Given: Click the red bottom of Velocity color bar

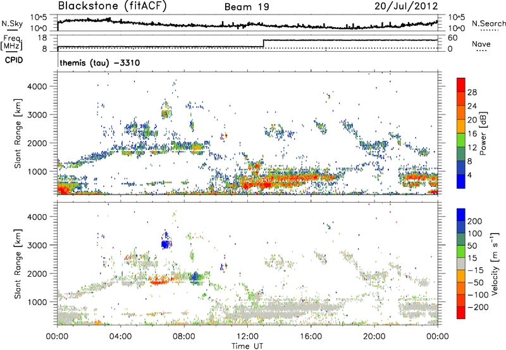Looking at the screenshot, I should coord(461,313).
